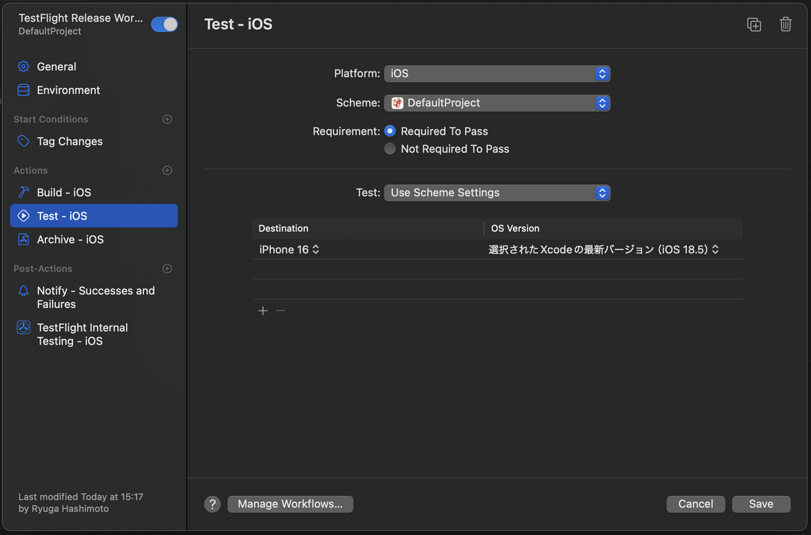Image resolution: width=811 pixels, height=535 pixels.
Task: Click the Test - iOS play icon
Action: (x=24, y=216)
